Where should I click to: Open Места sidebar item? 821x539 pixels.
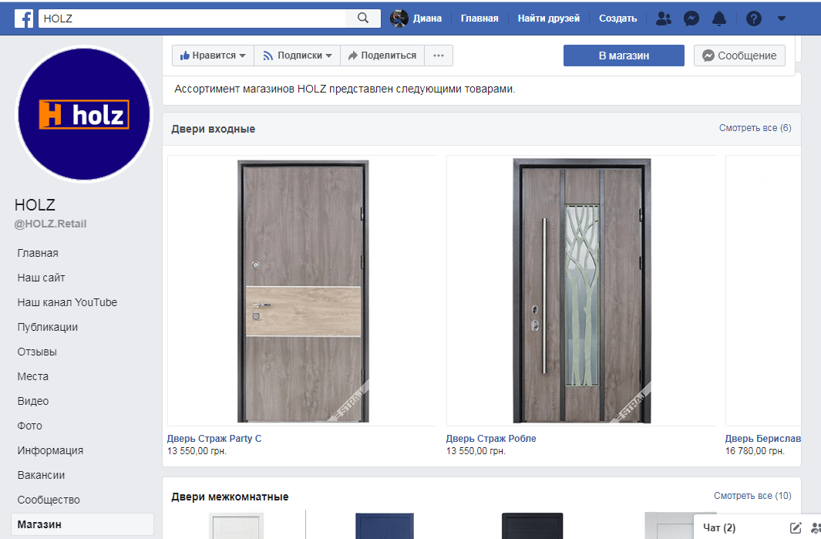click(33, 376)
